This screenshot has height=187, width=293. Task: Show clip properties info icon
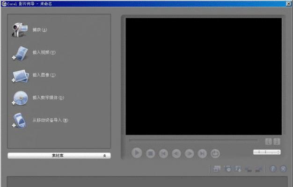point(273,169)
